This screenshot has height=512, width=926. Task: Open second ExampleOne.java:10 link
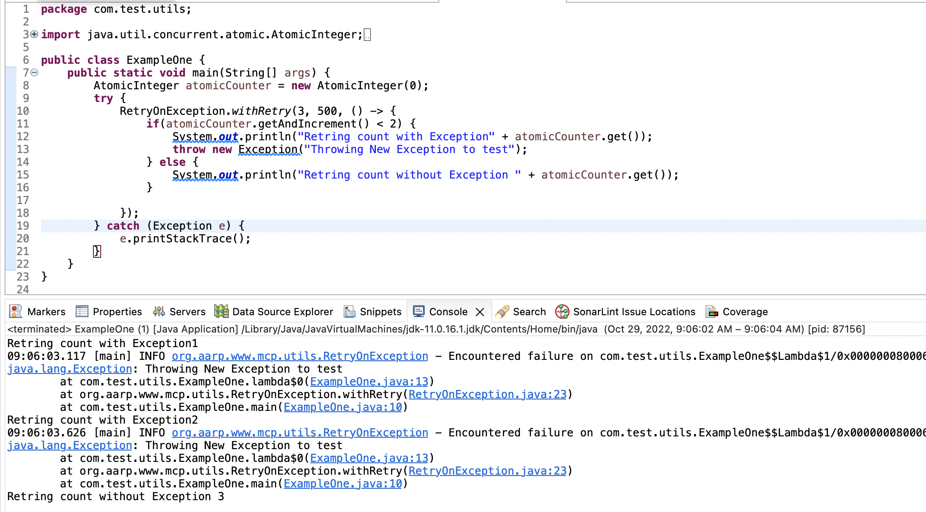click(343, 484)
